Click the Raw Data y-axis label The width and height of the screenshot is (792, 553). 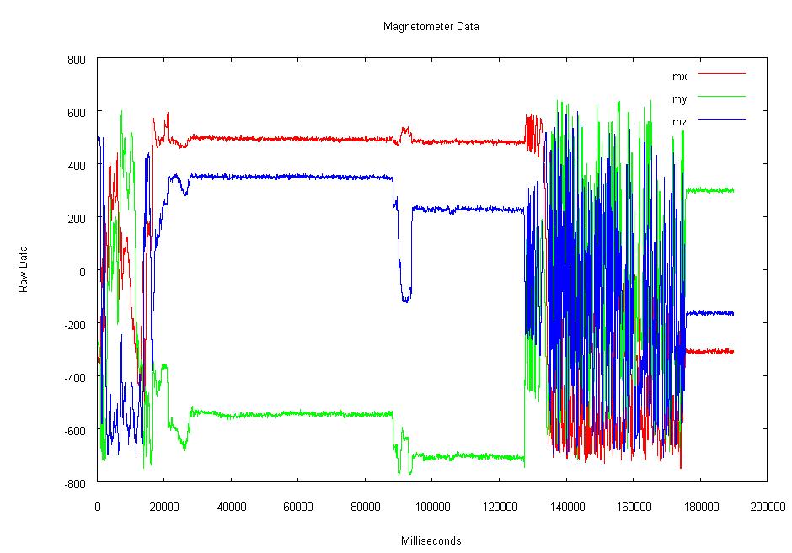pyautogui.click(x=24, y=269)
